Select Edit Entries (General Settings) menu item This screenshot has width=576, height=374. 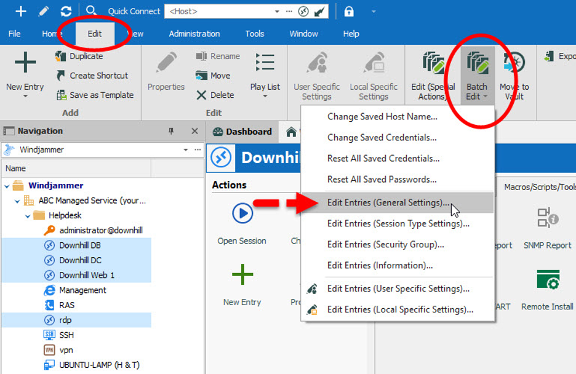tap(388, 203)
